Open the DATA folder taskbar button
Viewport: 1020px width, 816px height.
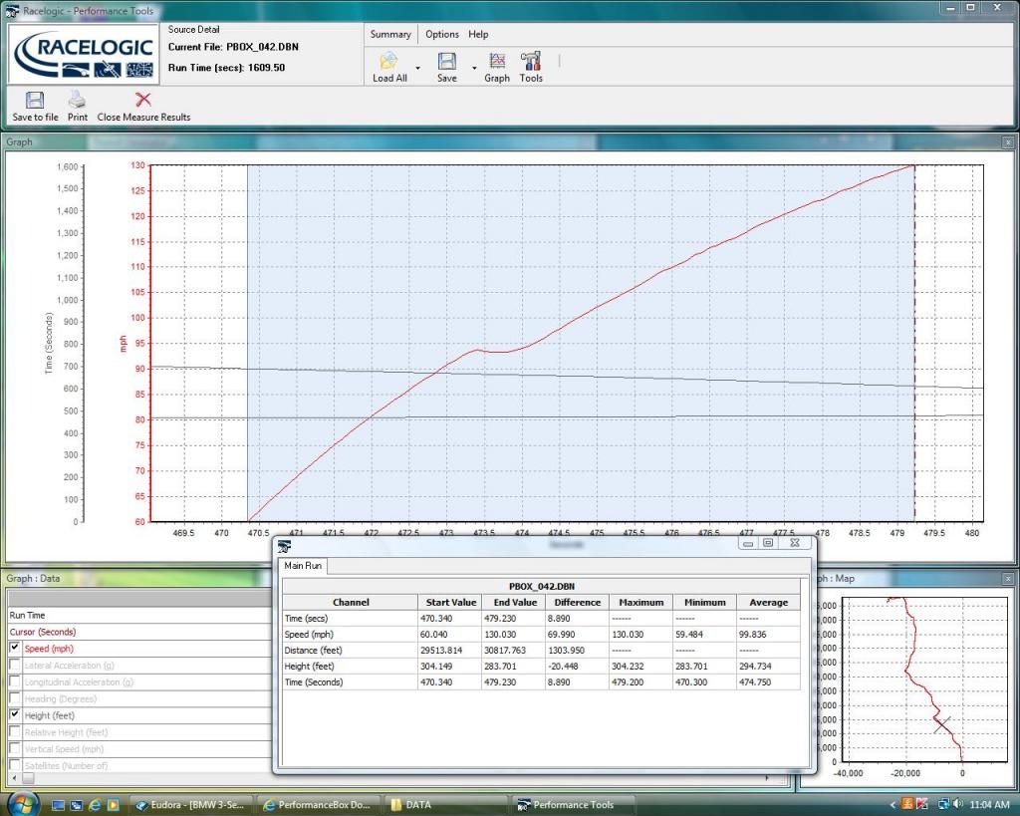tap(445, 805)
